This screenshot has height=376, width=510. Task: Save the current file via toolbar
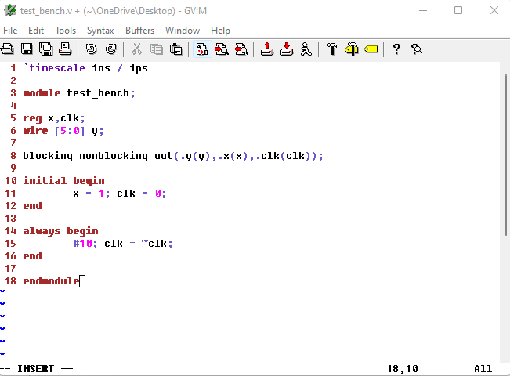pos(27,49)
